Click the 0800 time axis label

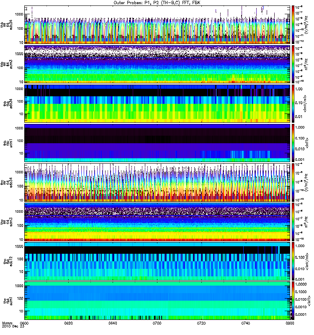pyautogui.click(x=290, y=323)
